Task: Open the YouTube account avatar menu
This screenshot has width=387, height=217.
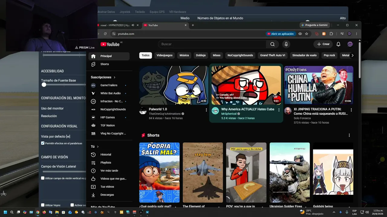Action: pyautogui.click(x=350, y=44)
